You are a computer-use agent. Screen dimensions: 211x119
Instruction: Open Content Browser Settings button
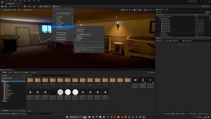tap(151, 72)
